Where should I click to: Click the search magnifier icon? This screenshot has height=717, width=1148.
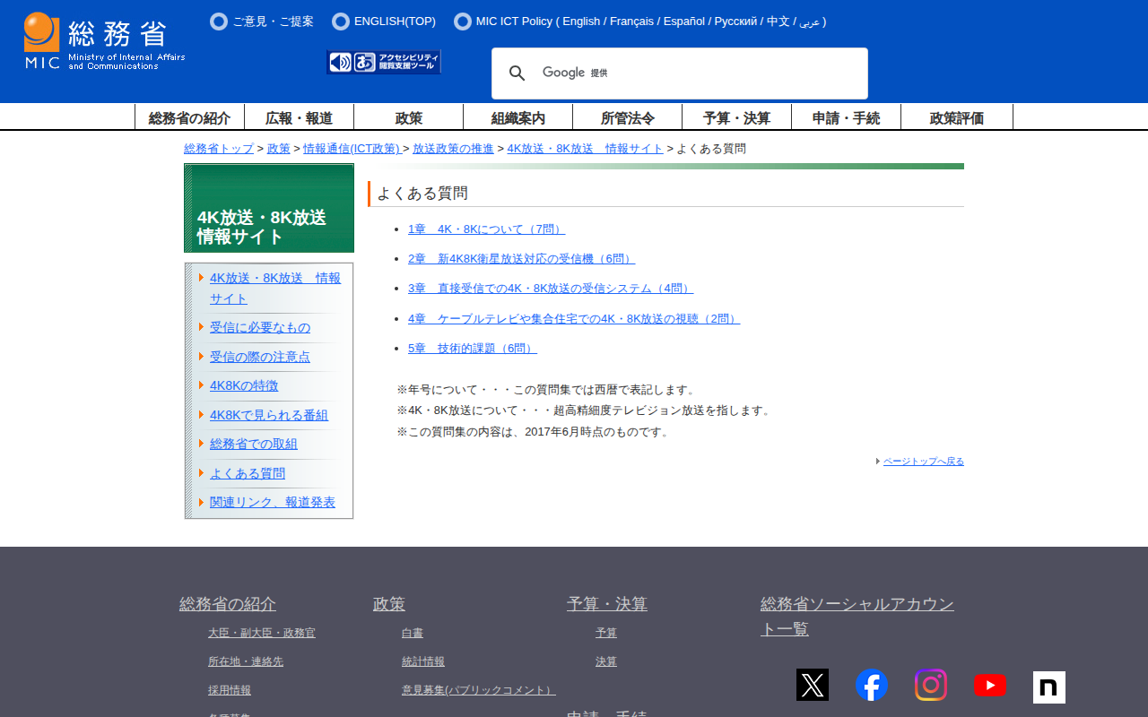[x=517, y=73]
